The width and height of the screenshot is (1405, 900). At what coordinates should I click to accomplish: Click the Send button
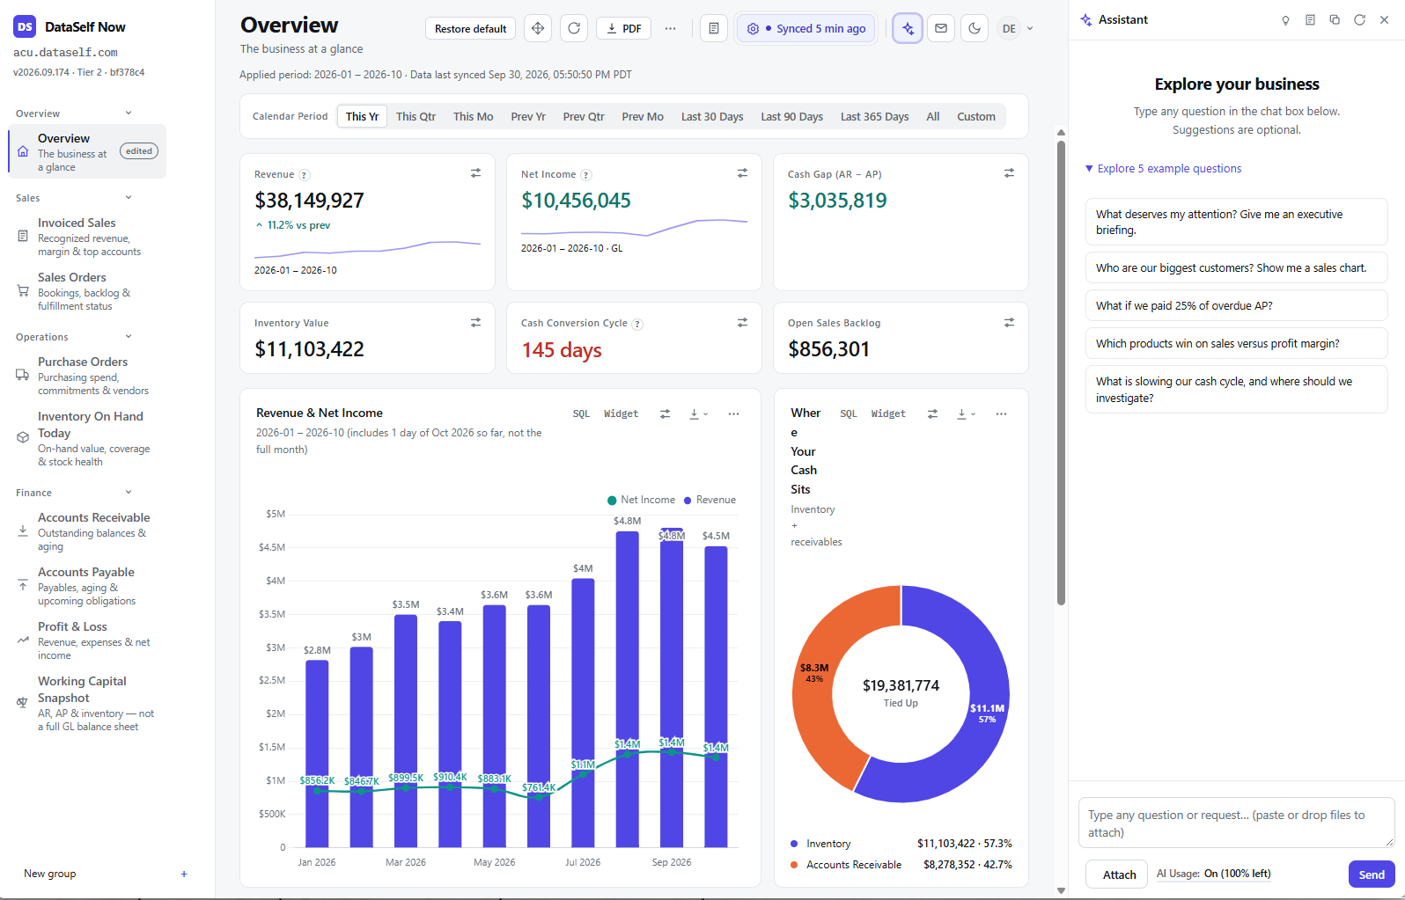click(1372, 874)
